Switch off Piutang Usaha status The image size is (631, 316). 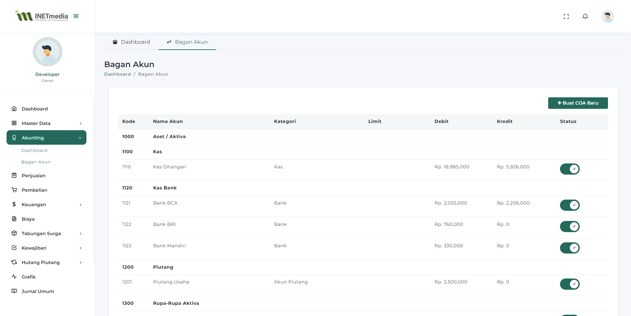[570, 284]
